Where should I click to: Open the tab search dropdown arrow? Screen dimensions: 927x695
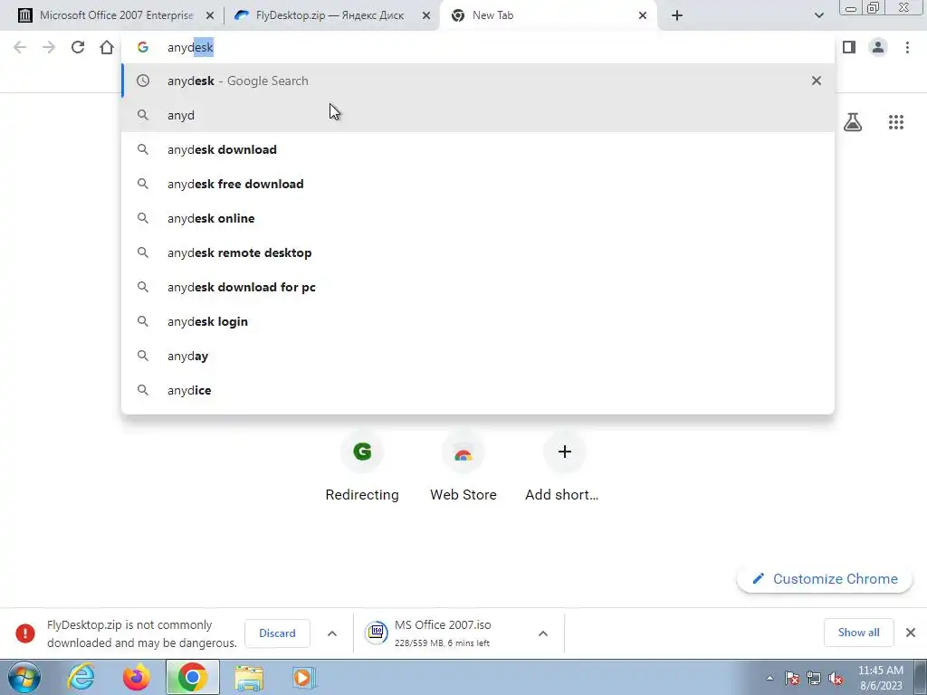click(x=818, y=15)
